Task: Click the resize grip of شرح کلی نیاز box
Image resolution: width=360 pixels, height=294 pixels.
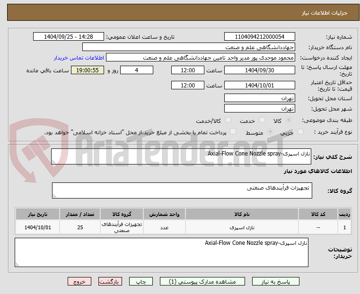Action: click(x=53, y=162)
